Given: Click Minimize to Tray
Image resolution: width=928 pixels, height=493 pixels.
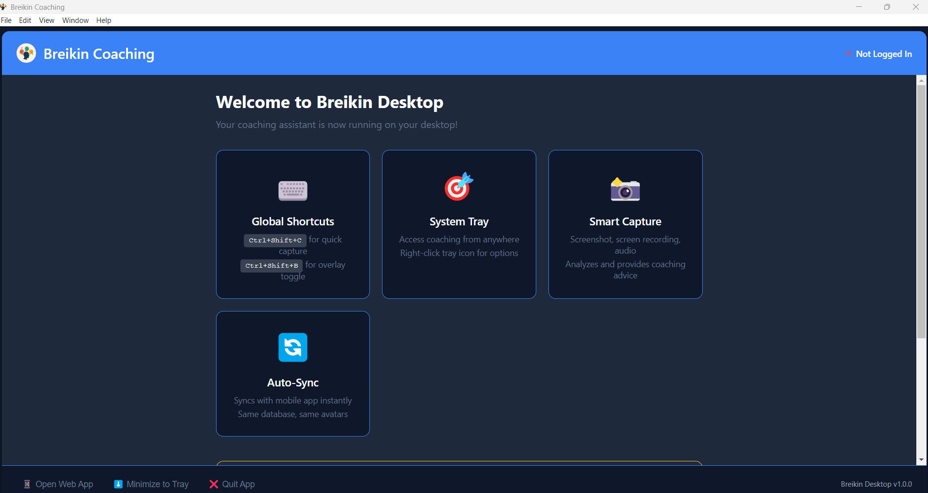Looking at the screenshot, I should (157, 484).
